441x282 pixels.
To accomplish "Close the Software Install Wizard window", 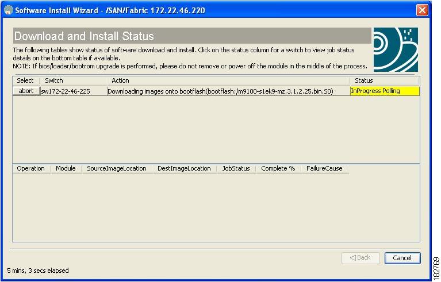I will point(422,10).
